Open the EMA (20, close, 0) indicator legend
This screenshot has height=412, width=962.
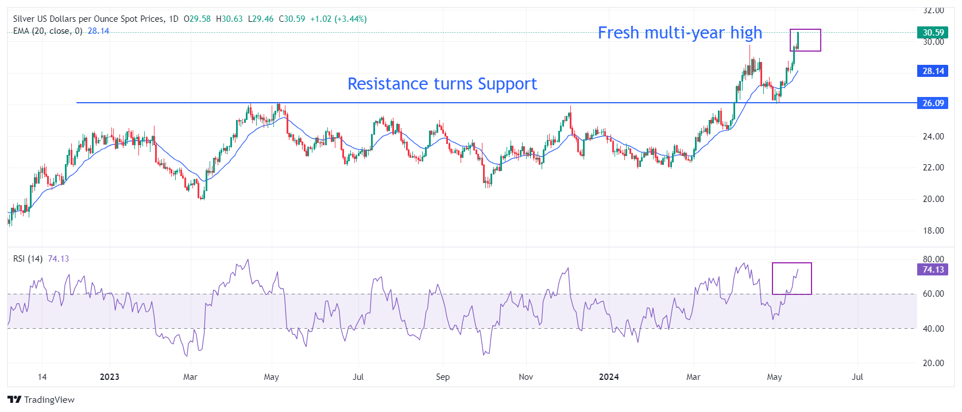pos(48,31)
